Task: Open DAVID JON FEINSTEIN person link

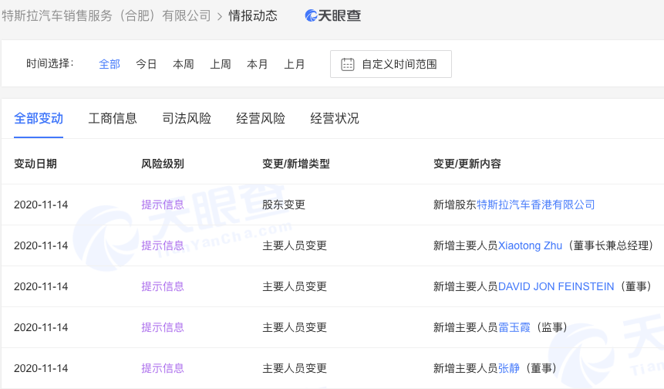Action: (x=556, y=286)
